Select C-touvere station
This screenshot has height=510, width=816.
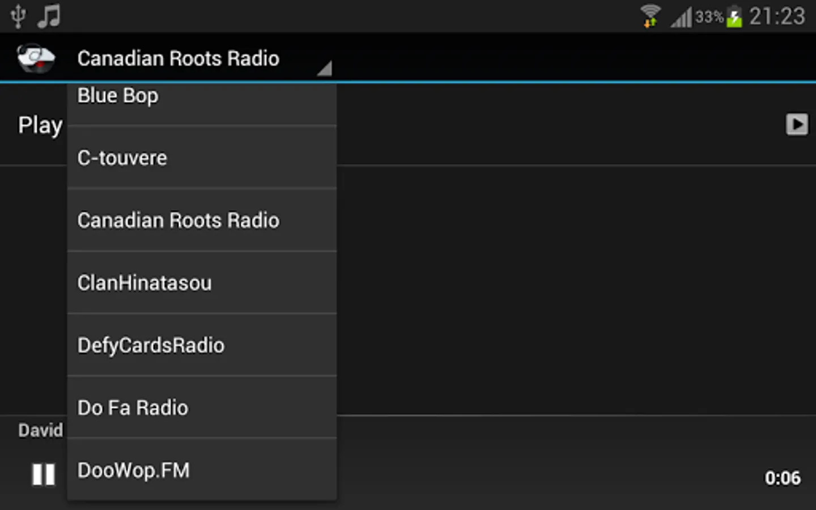click(202, 158)
